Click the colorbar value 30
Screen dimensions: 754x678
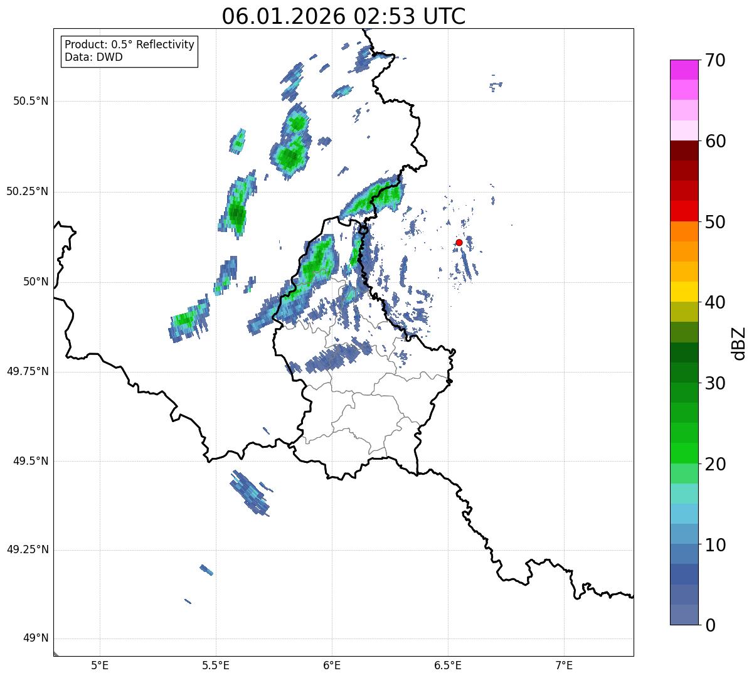(715, 383)
